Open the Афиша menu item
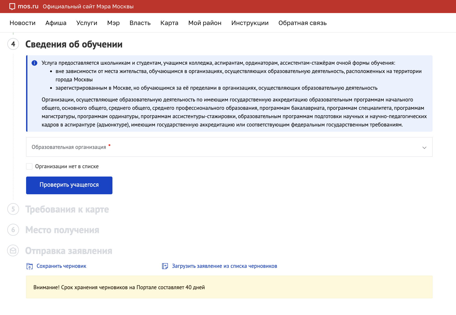456x315 pixels. tap(56, 23)
